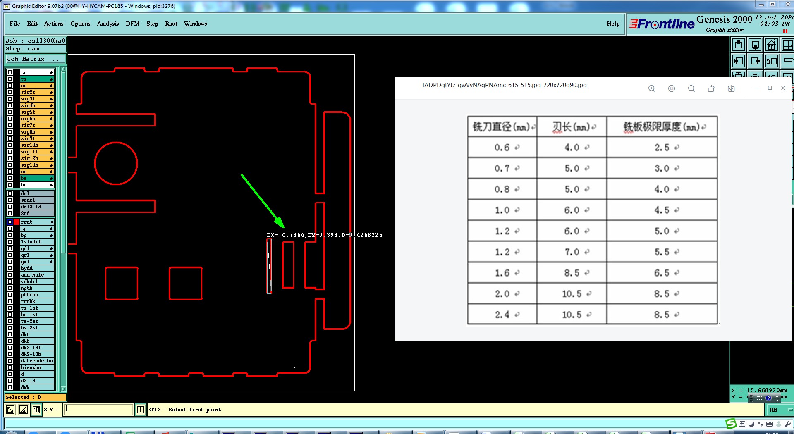
Task: Click the red color swatch of the rout layer
Action: [x=17, y=222]
